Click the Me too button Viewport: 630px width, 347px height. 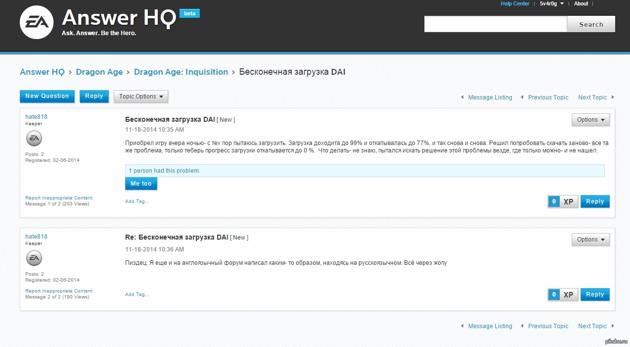[x=141, y=184]
